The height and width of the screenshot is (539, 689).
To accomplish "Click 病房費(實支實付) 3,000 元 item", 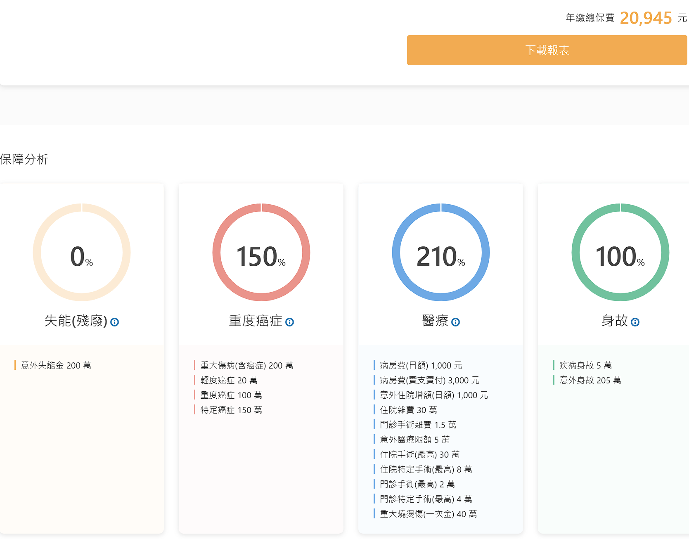I will point(430,380).
